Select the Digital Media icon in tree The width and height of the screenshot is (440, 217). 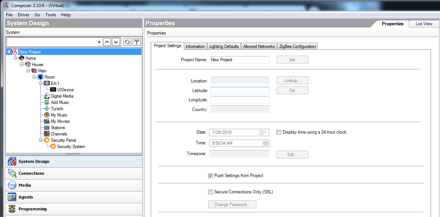[x=47, y=96]
